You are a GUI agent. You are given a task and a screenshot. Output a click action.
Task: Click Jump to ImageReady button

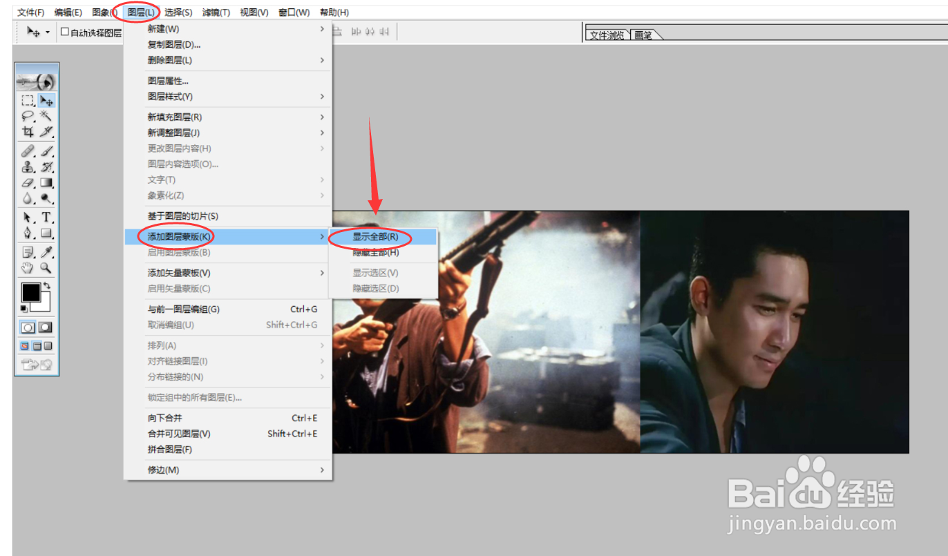point(37,365)
